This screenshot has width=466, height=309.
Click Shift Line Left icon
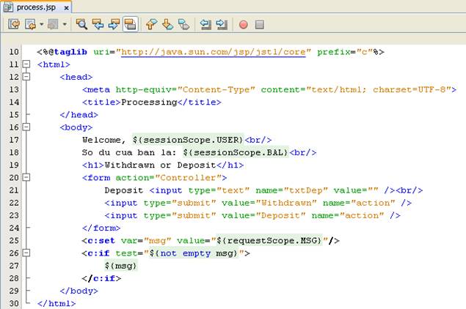pyautogui.click(x=205, y=24)
